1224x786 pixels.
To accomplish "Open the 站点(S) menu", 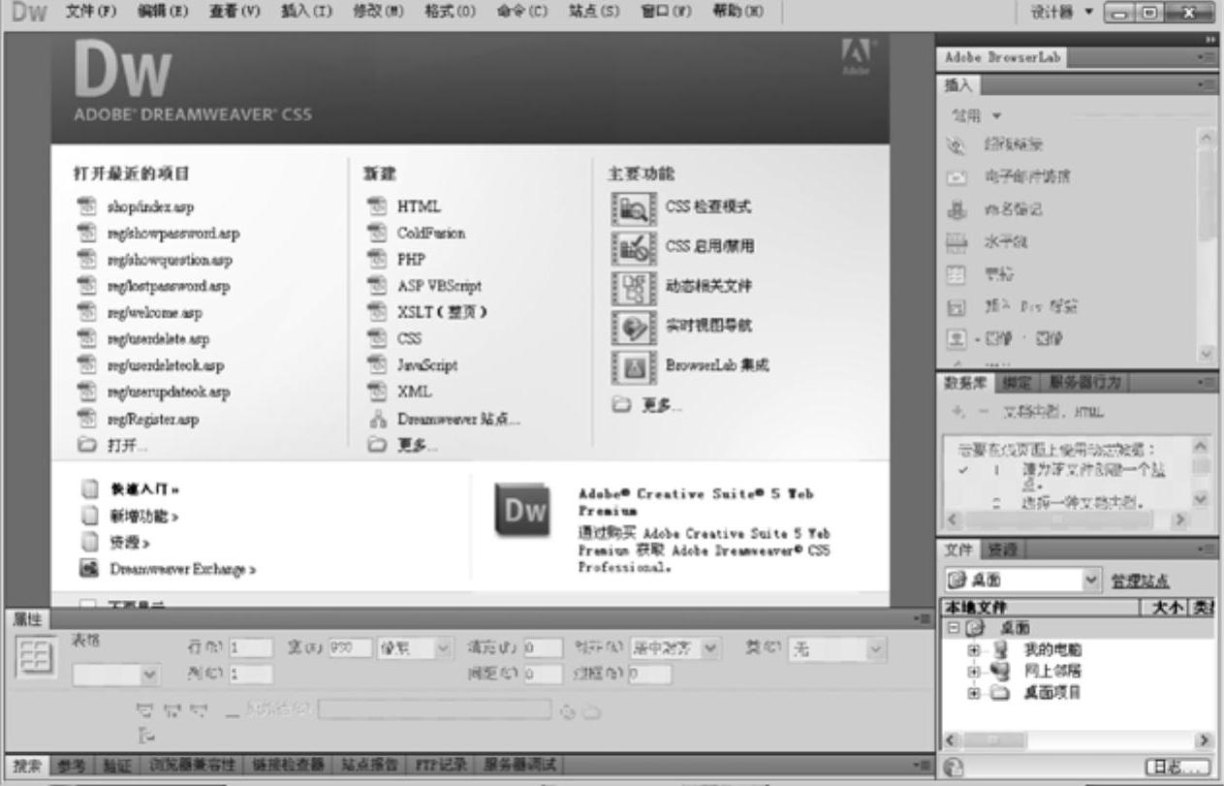I will tap(593, 12).
